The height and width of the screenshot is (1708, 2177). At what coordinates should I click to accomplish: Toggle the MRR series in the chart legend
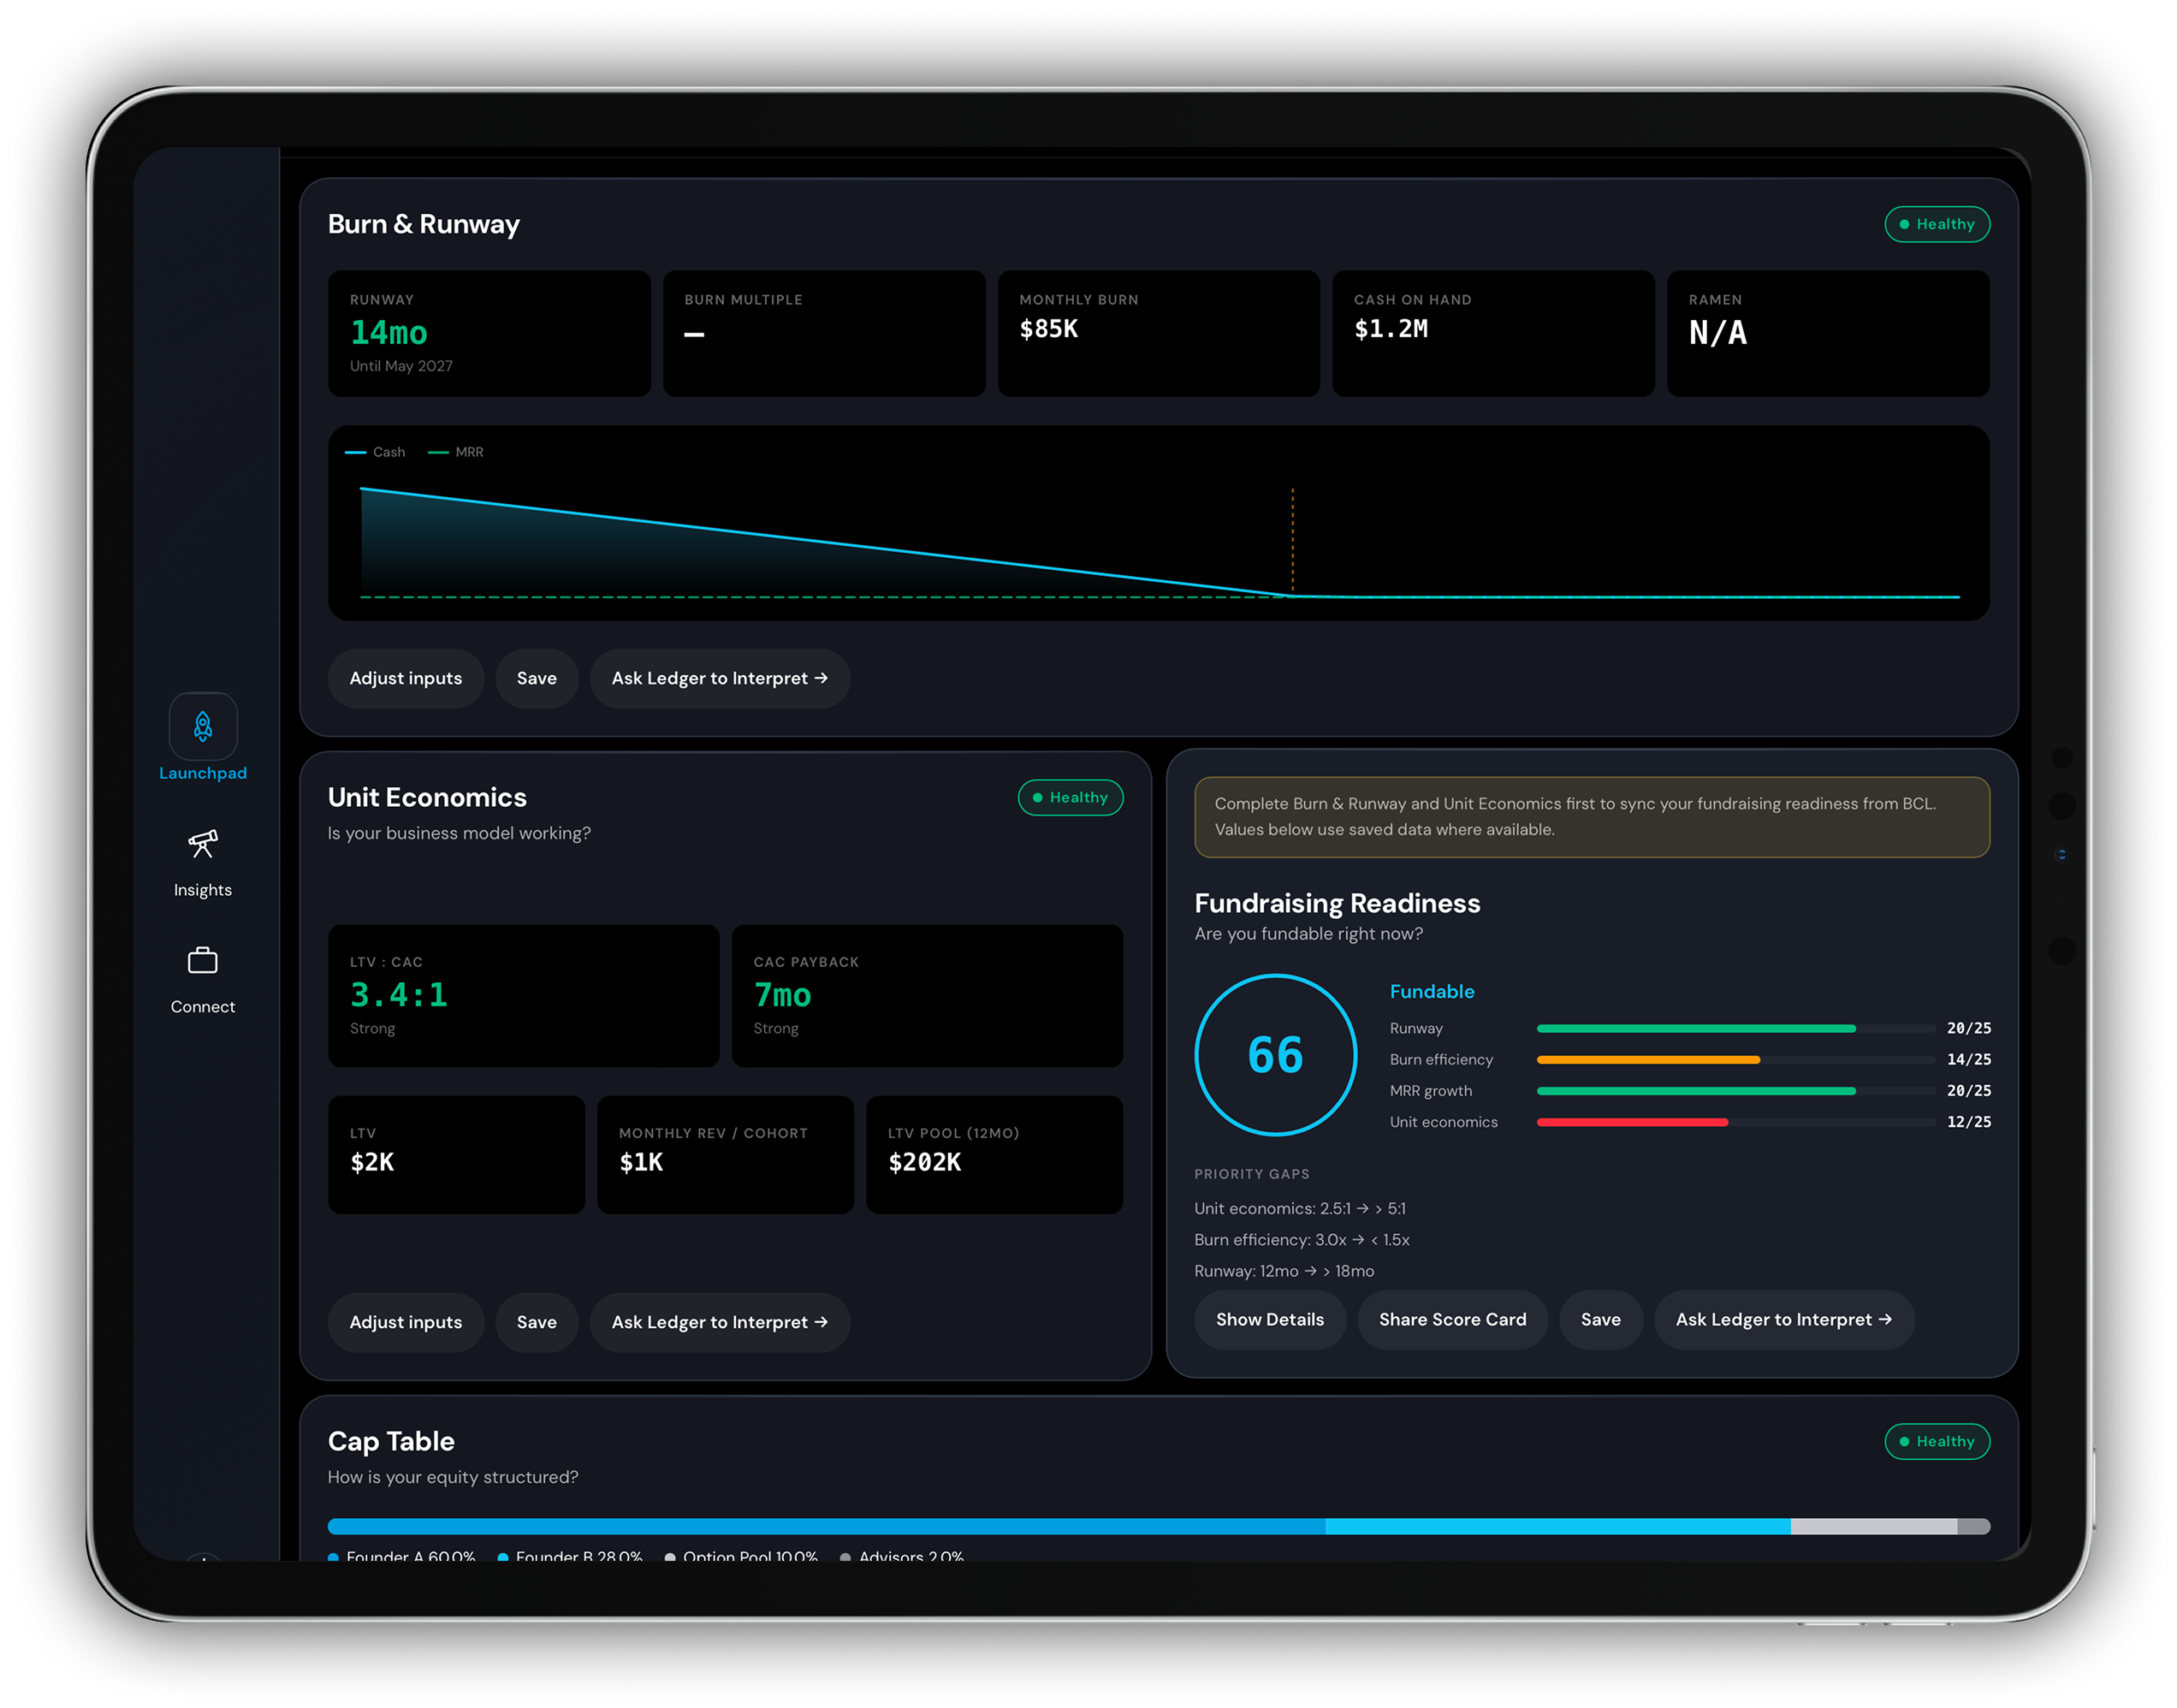point(455,452)
